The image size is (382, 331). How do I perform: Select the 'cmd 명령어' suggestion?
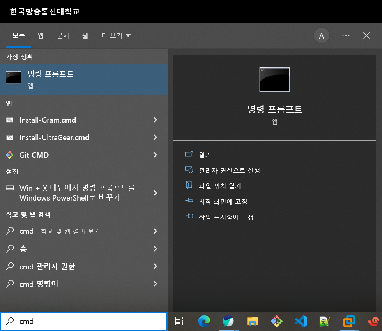coord(39,284)
